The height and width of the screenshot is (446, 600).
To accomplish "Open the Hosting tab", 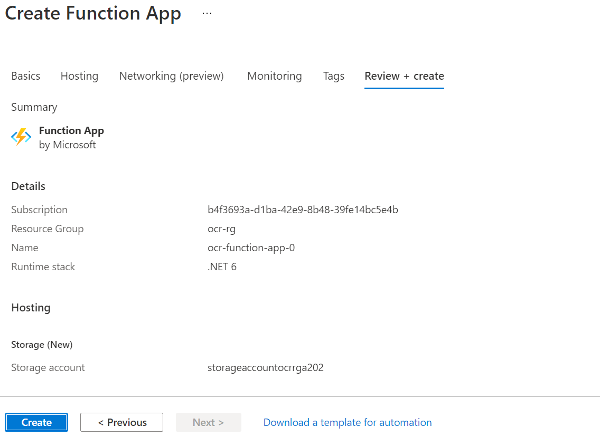I will (x=79, y=75).
